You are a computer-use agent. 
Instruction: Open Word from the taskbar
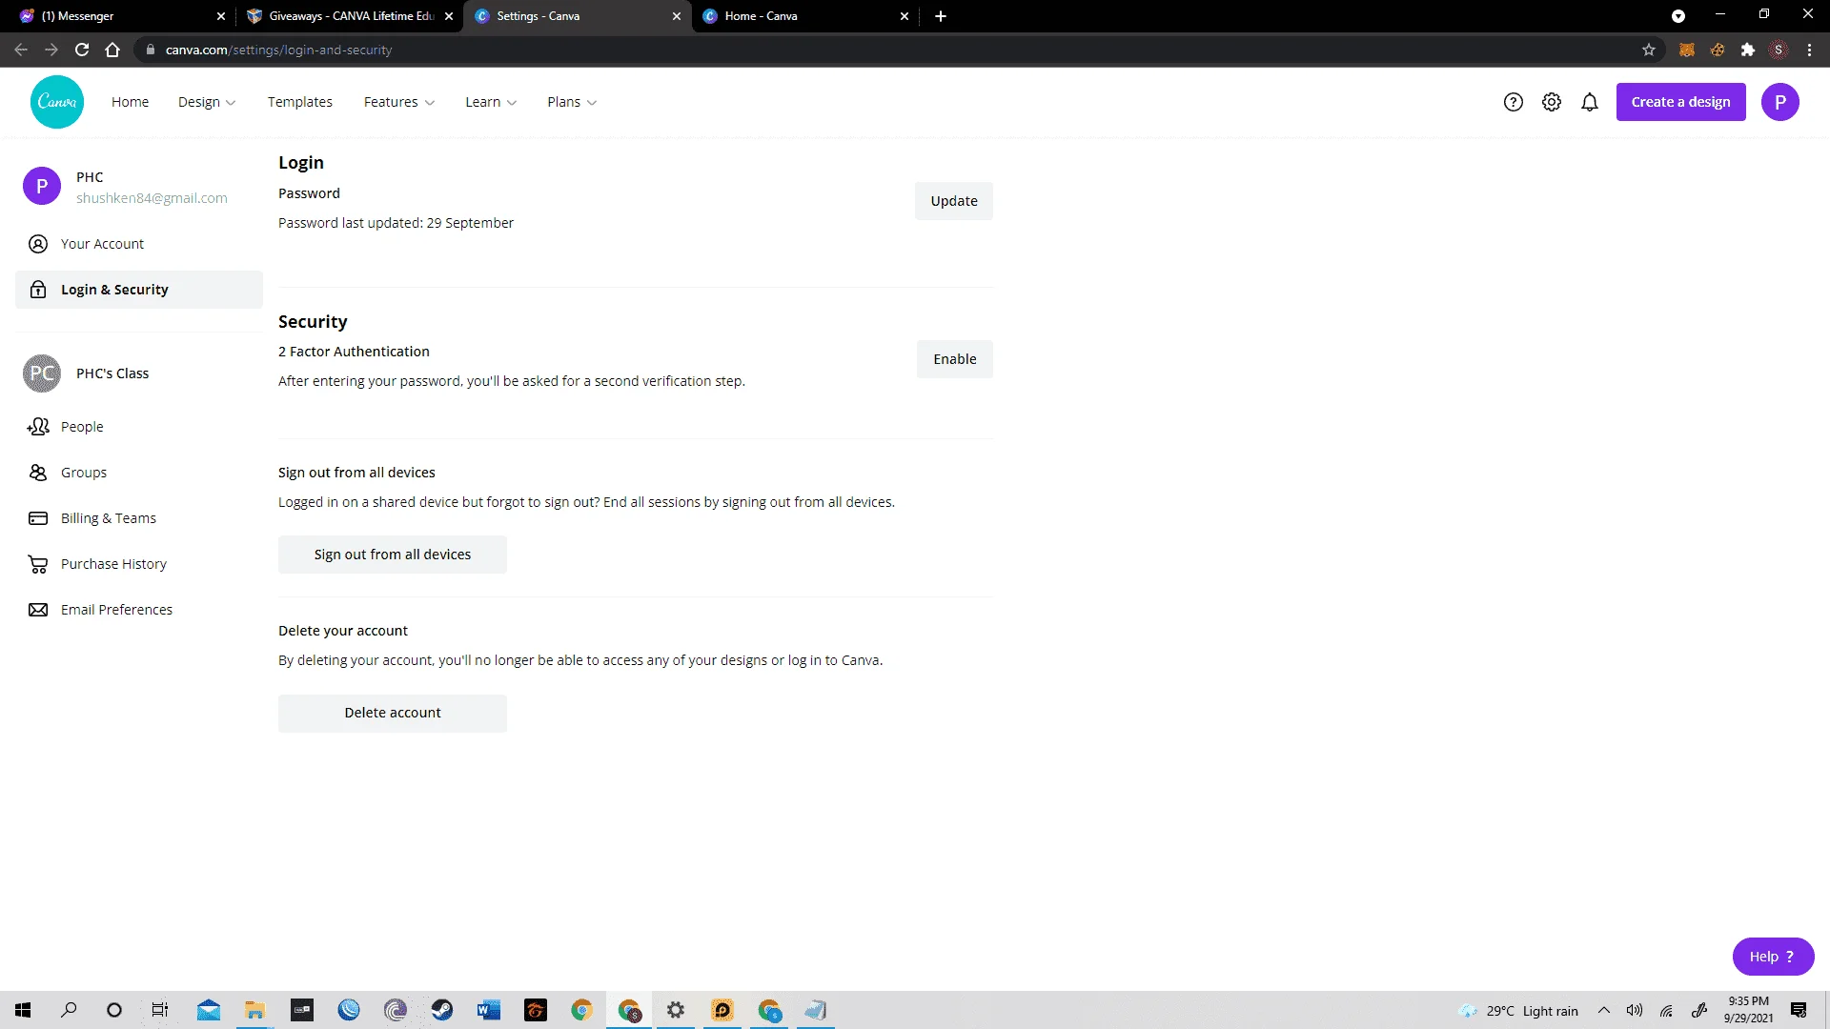pos(489,1010)
